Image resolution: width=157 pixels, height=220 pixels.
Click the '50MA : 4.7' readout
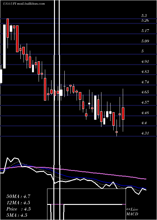point(18,196)
